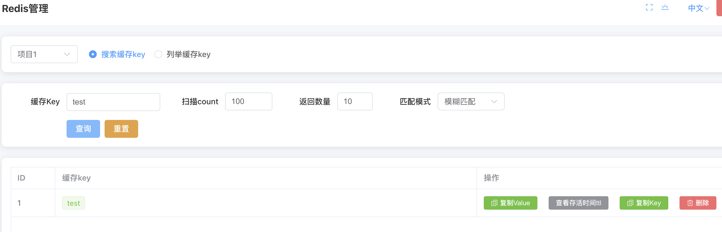Click the 查看存活时间ttl button
Image resolution: width=722 pixels, height=232 pixels.
coord(578,203)
